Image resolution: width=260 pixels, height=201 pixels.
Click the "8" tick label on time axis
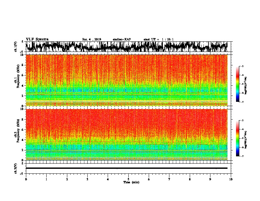click(x=190, y=179)
